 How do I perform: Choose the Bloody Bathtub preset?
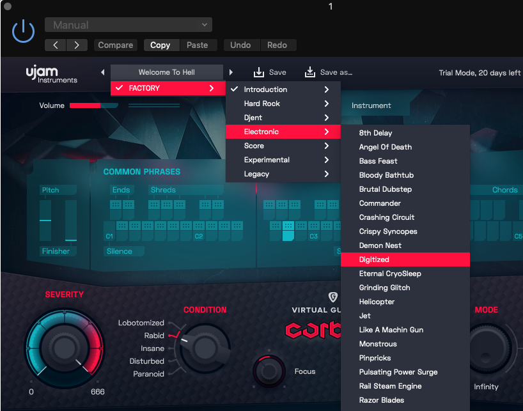[x=405, y=175]
